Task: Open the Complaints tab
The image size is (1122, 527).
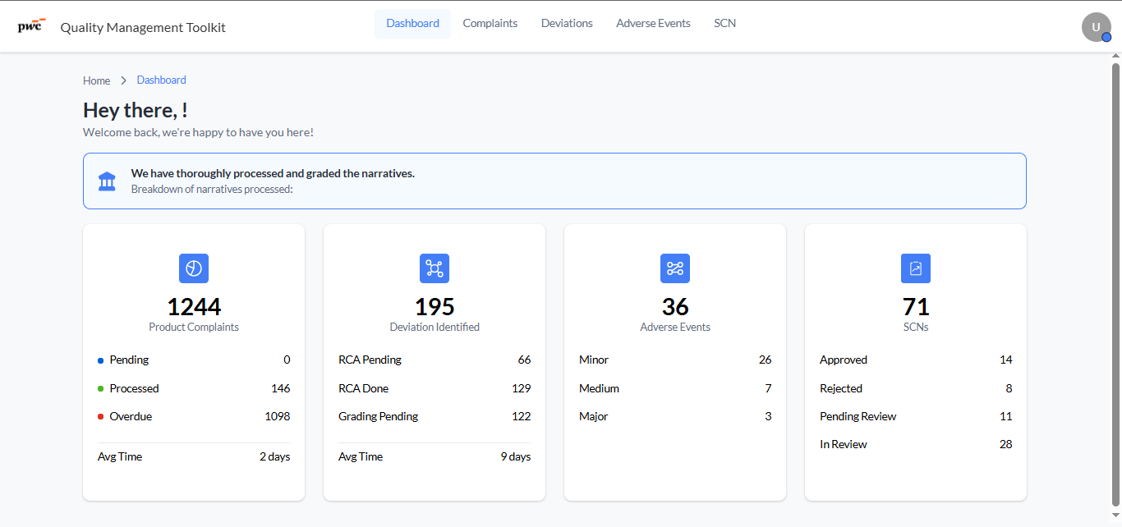Action: coord(490,24)
